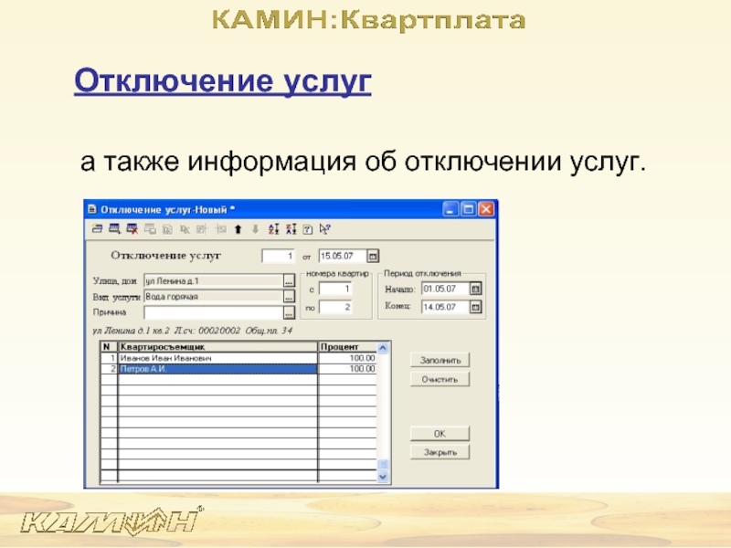This screenshot has width=731, height=548.
Task: Click the Вид услуги field Вода горячая
Action: click(214, 296)
